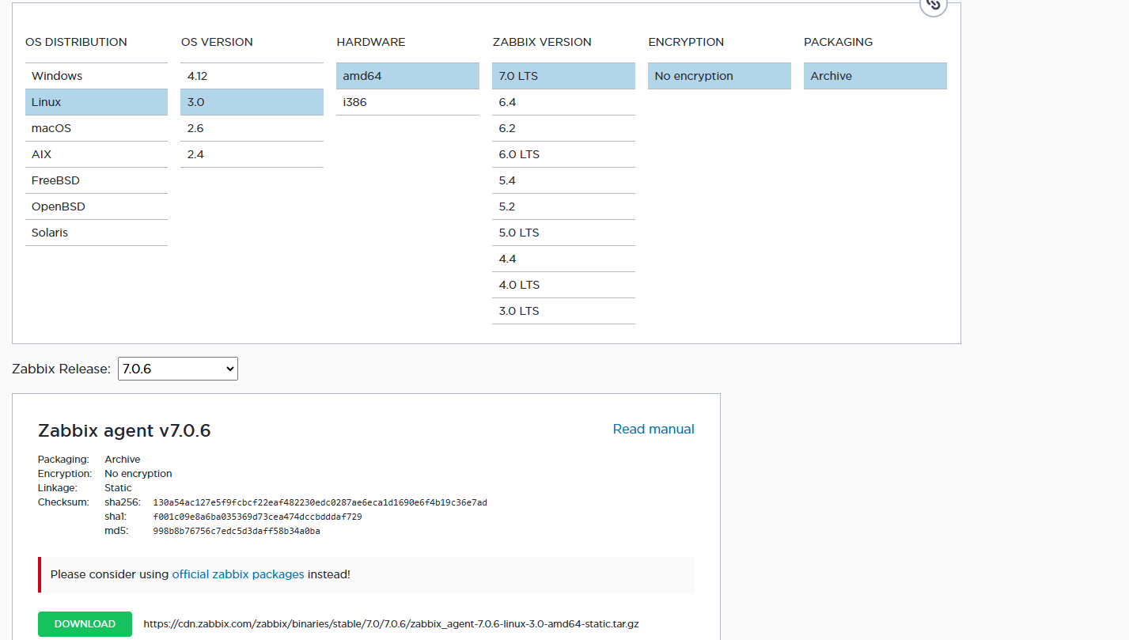Open the Read manual link
This screenshot has height=640, width=1129.
pos(654,429)
